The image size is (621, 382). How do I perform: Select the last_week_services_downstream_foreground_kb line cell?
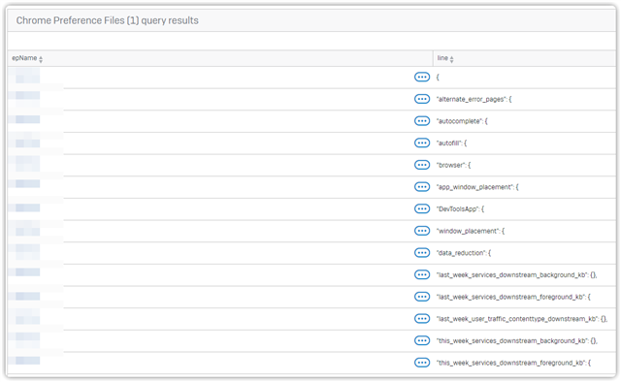click(513, 297)
